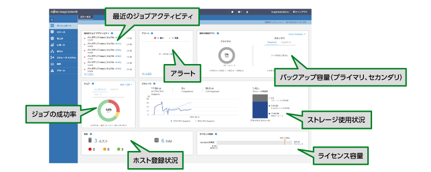Collapse the left sidebar with the chevron
The height and width of the screenshot is (172, 431).
coord(52,20)
